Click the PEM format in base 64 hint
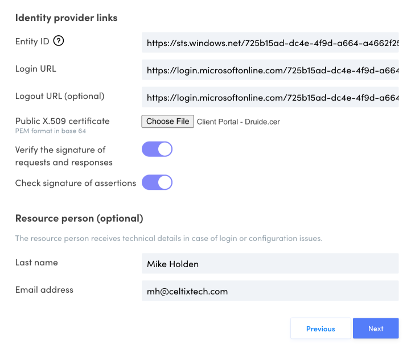This screenshot has width=415, height=349. [x=50, y=131]
